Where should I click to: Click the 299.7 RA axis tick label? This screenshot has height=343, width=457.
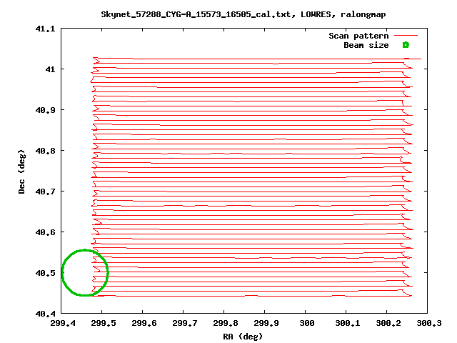(x=185, y=323)
